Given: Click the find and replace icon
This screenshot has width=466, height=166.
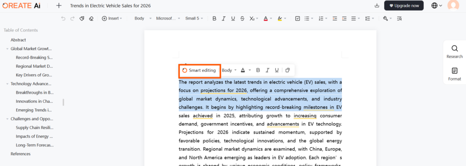Looking at the screenshot, I should click(x=400, y=18).
